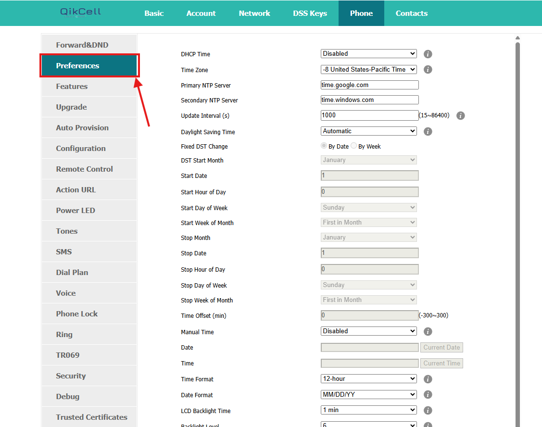Open the Network tab
542x427 pixels.
[x=254, y=13]
